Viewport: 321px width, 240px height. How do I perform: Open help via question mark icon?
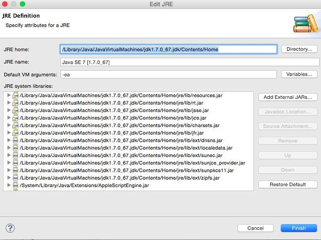(x=10, y=228)
